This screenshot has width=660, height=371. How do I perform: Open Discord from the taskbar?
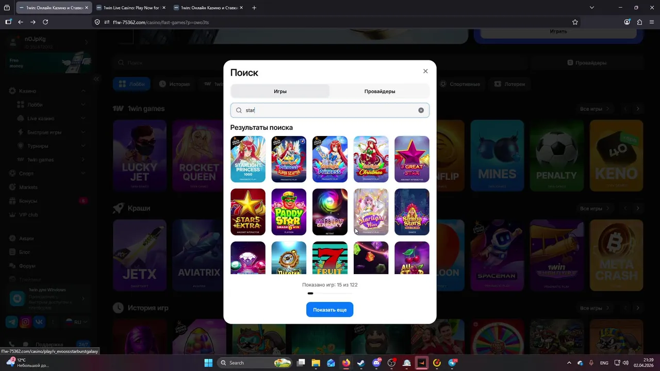coord(376,363)
